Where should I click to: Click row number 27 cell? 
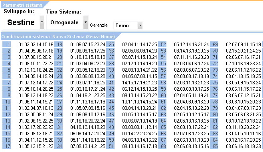[59, 102]
